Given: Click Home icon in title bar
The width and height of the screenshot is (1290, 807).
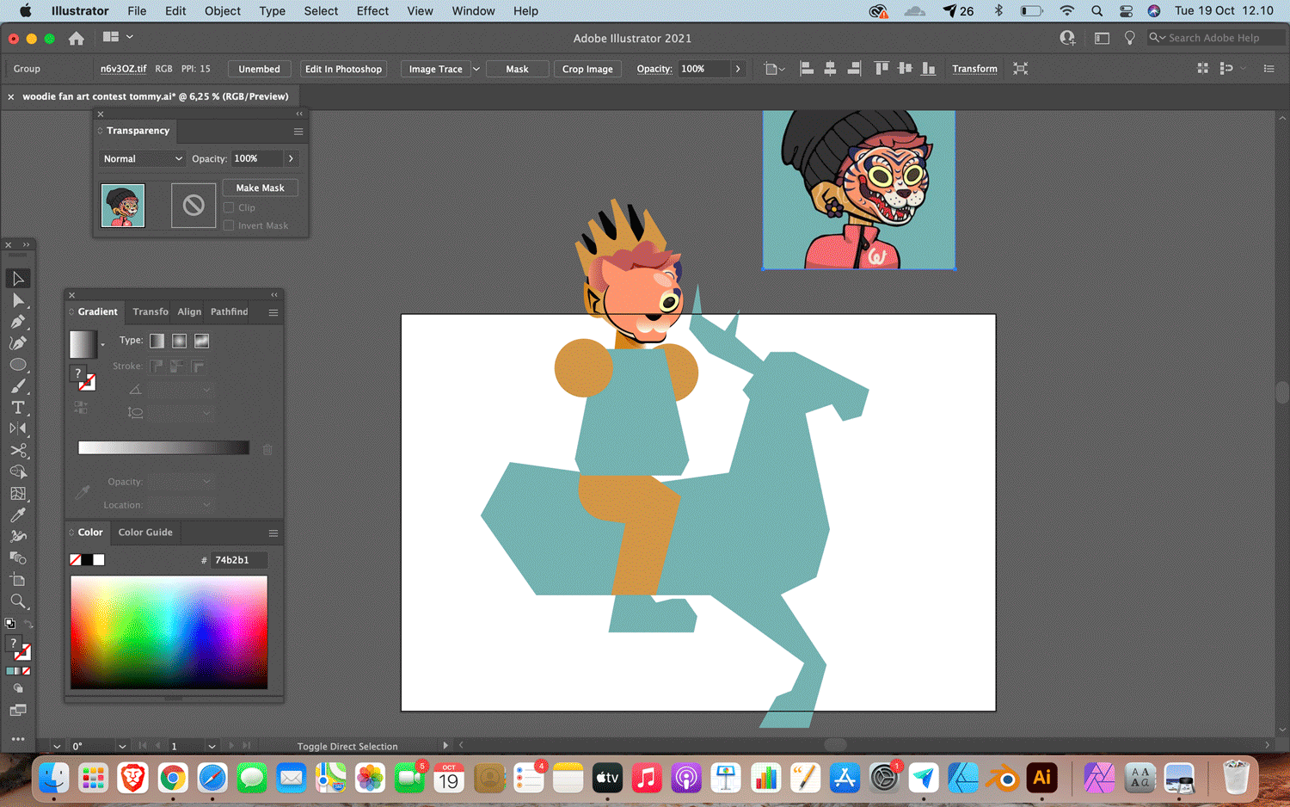Looking at the screenshot, I should [77, 38].
